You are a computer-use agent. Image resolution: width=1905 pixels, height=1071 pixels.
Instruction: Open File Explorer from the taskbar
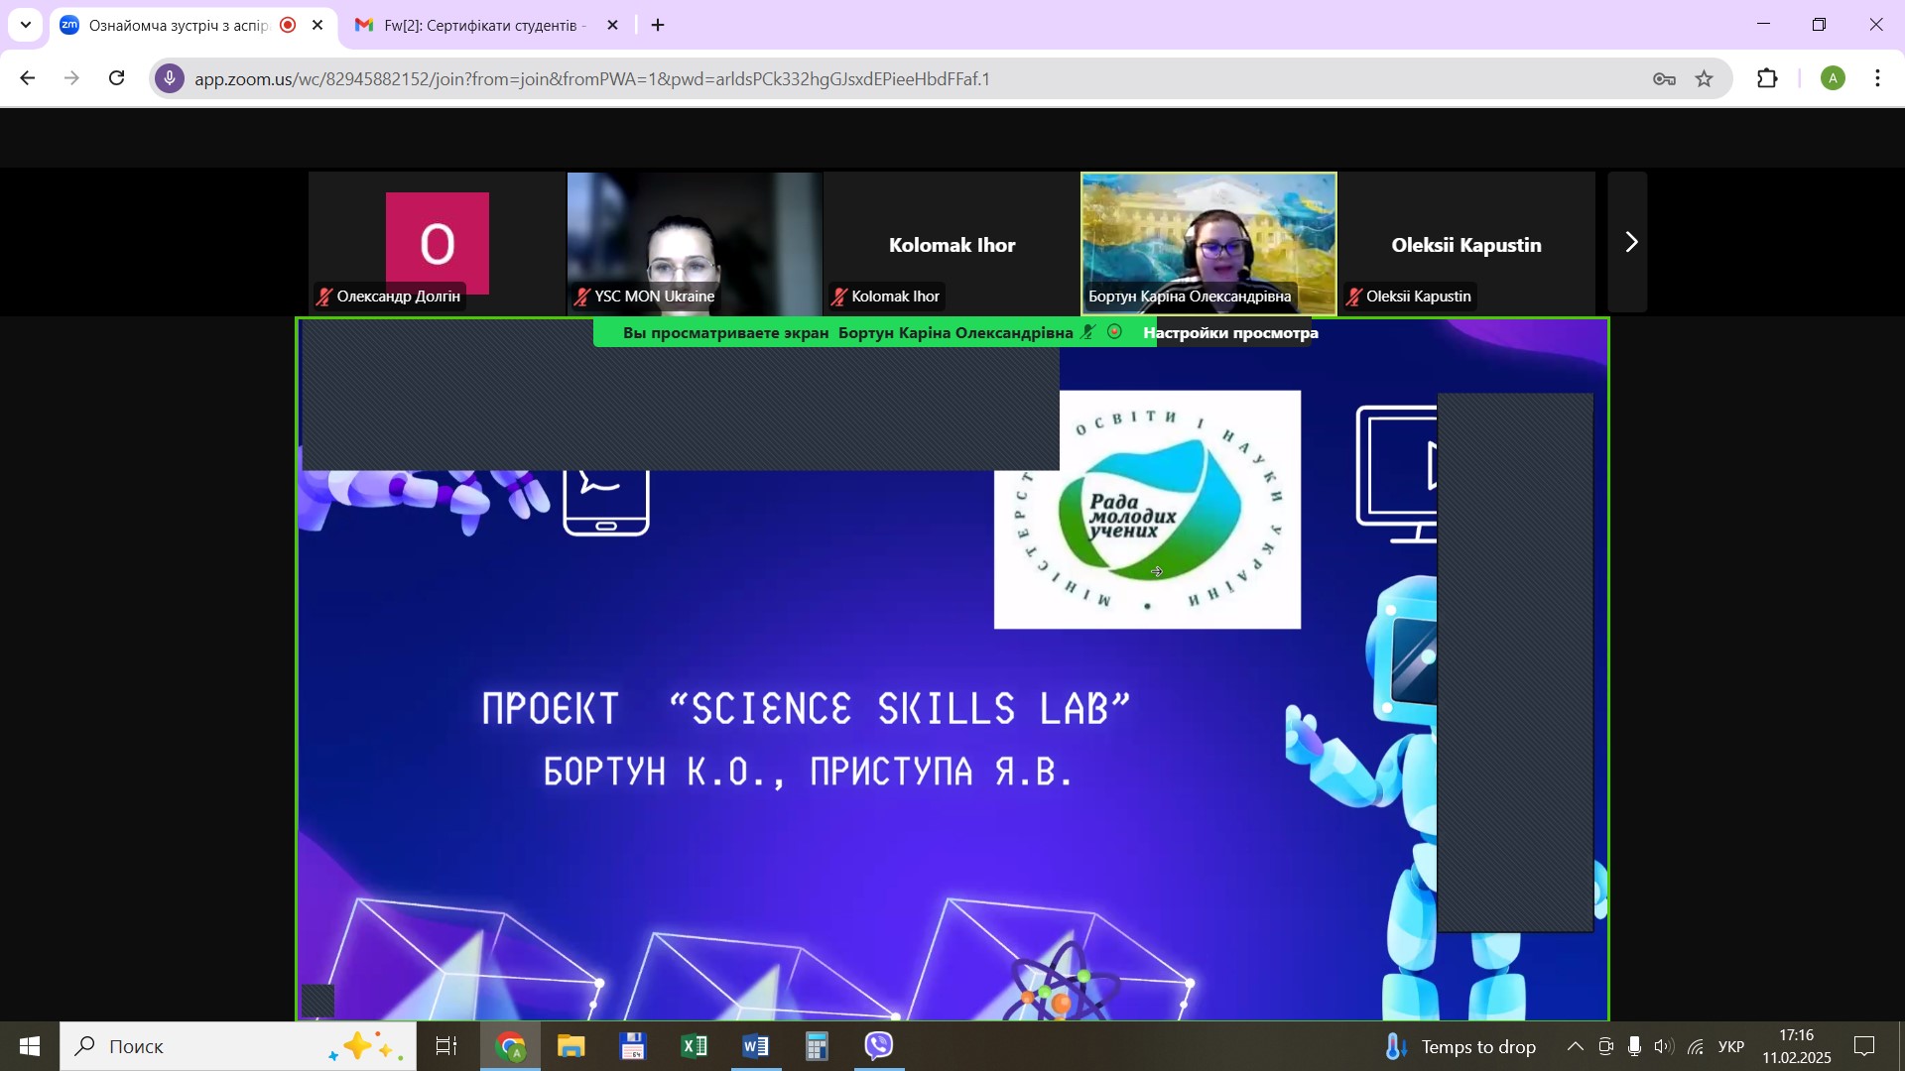[x=571, y=1046]
